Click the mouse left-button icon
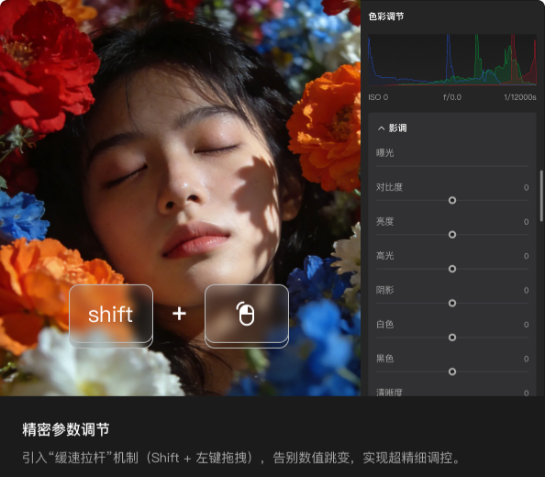This screenshot has height=477, width=545. point(247,316)
